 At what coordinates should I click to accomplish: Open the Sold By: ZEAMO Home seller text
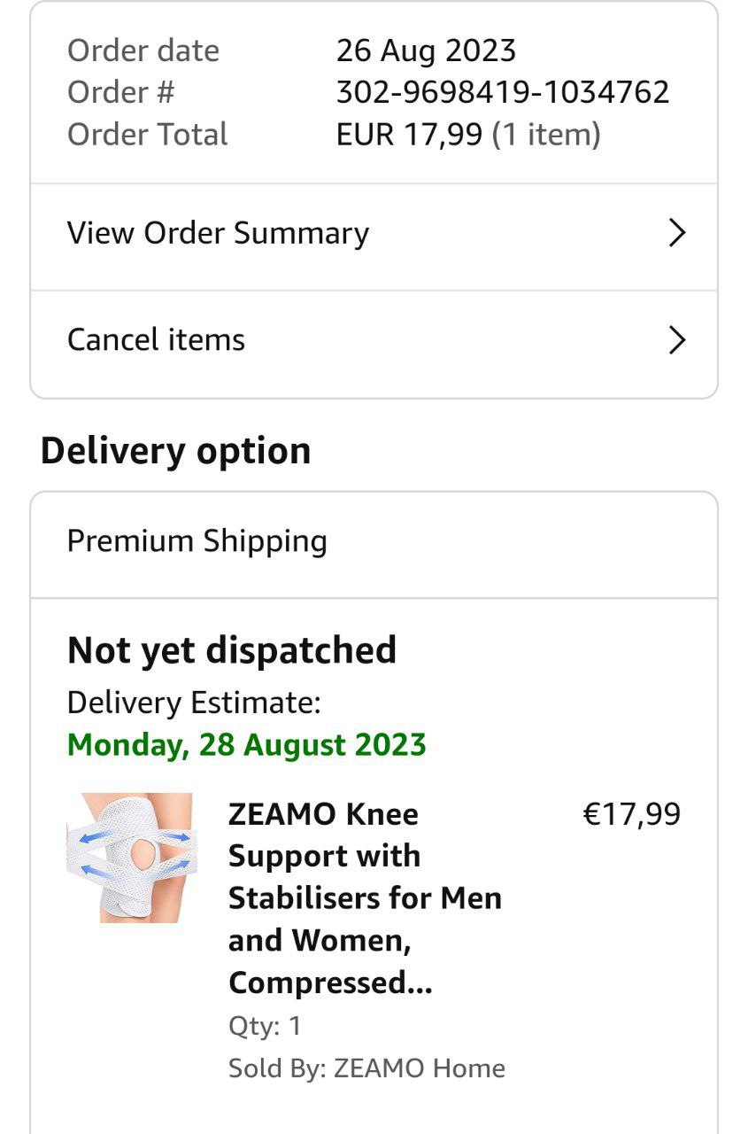pos(366,1068)
